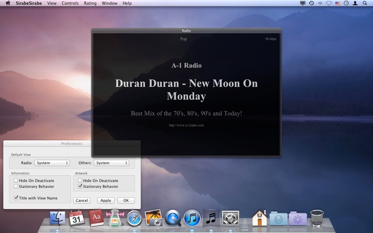Viewport: 373px width, 233px height.
Task: Click the "Pop" genre label
Action: point(183,39)
